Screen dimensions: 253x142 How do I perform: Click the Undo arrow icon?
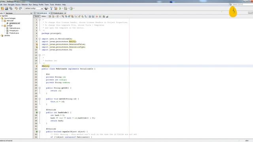16,8
